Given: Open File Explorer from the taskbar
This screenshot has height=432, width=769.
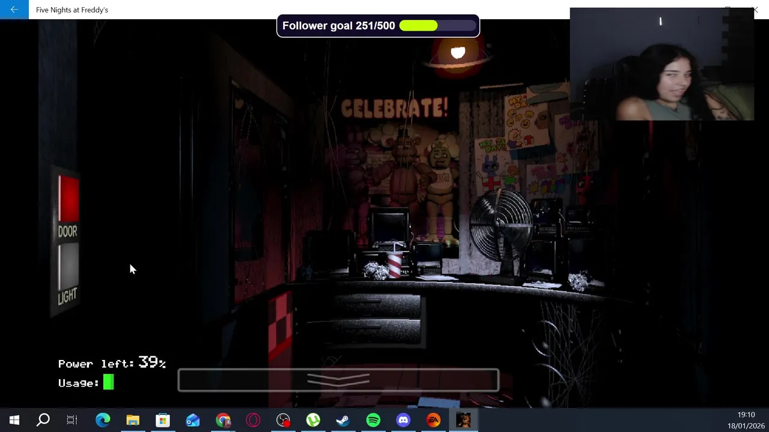Looking at the screenshot, I should [x=133, y=420].
